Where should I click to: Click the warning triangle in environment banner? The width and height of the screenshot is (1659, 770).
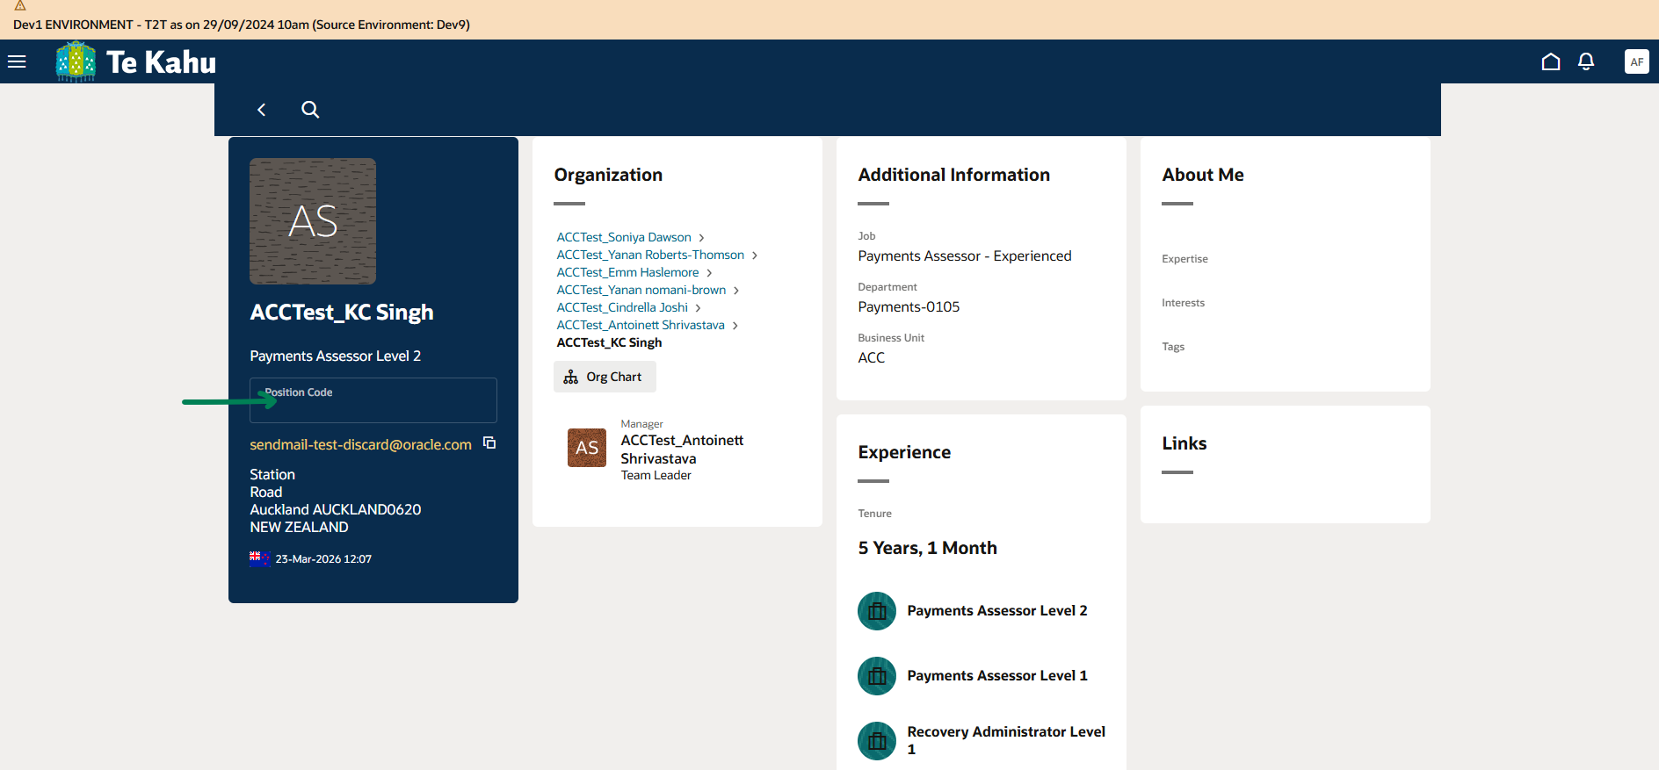(x=20, y=6)
